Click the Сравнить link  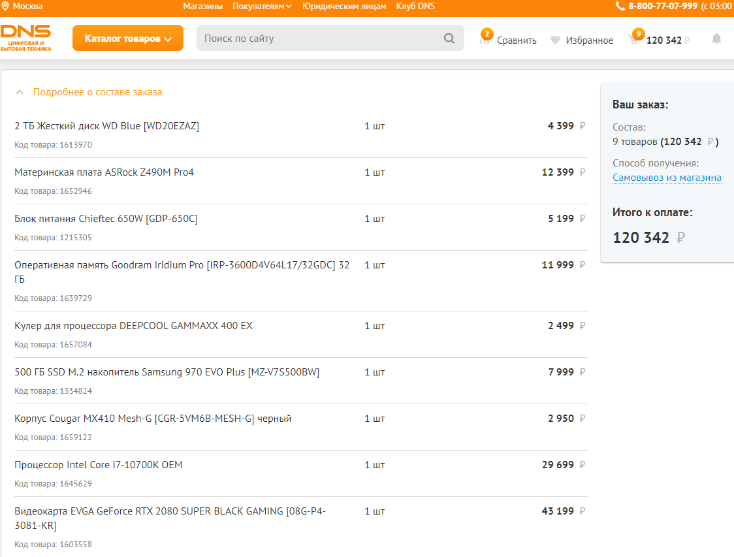tap(517, 40)
